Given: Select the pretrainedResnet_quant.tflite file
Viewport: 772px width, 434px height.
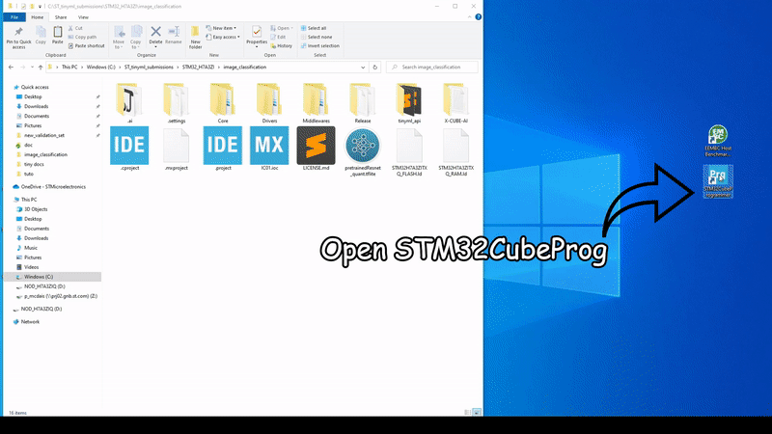Looking at the screenshot, I should (363, 151).
